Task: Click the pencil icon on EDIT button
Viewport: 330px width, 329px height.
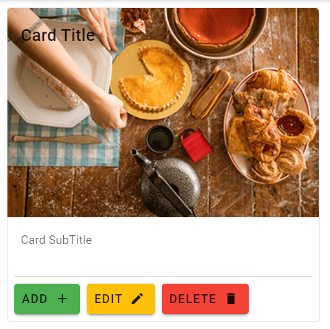Action: click(x=137, y=299)
